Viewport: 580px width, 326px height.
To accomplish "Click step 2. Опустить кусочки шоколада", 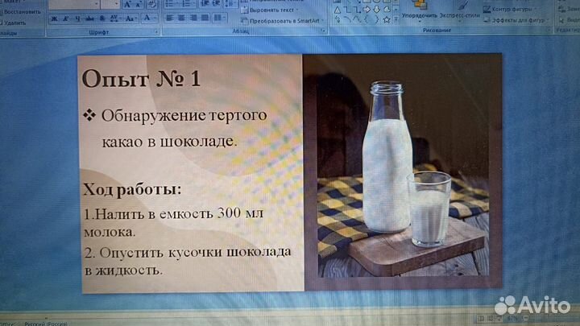I will (x=188, y=253).
